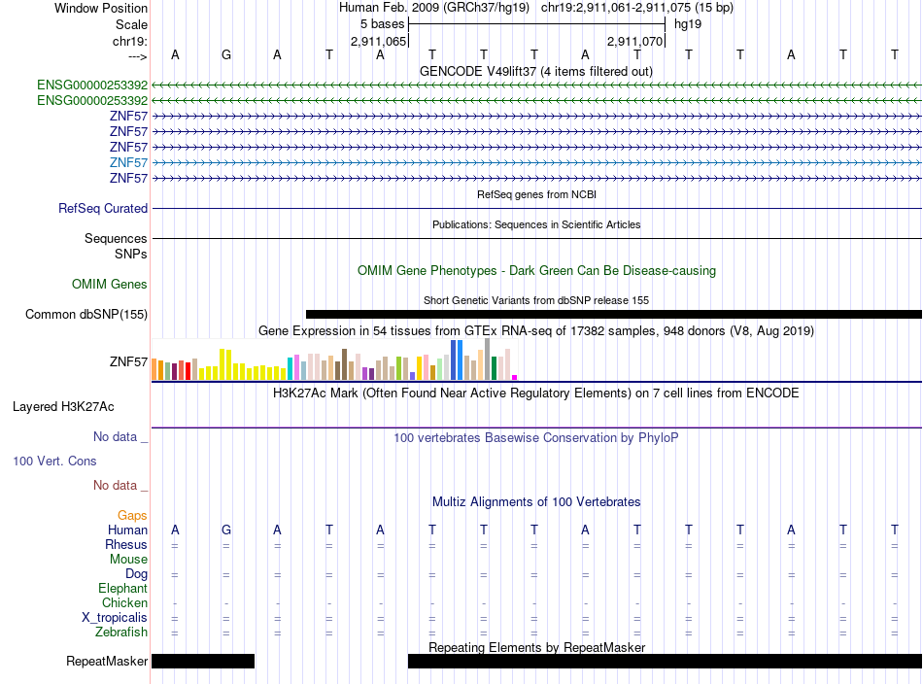
Task: Open the OMIM Genes track label
Action: click(109, 285)
